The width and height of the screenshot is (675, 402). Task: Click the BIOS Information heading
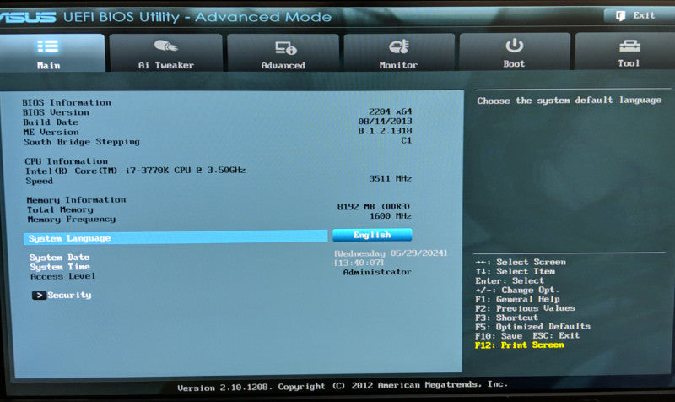tap(67, 102)
